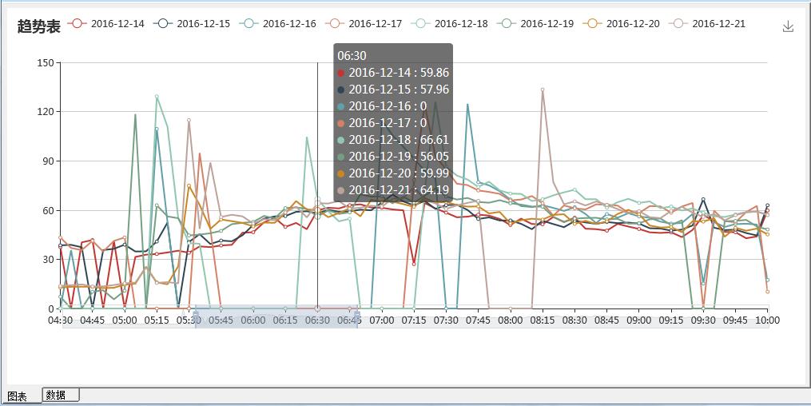
Task: Click tooltip row 2016-12-15 : 57.96
Action: click(393, 89)
